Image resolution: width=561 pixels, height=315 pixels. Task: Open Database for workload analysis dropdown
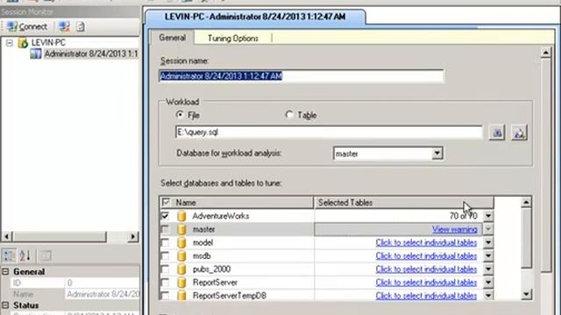(x=437, y=154)
